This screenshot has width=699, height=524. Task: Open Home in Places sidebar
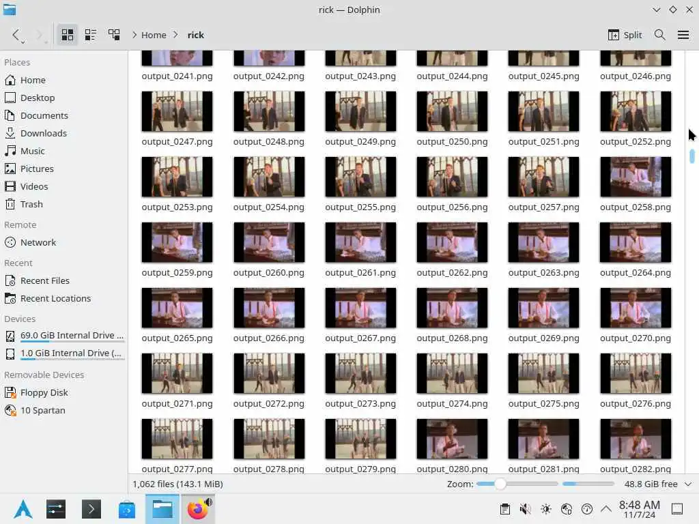(x=63, y=81)
